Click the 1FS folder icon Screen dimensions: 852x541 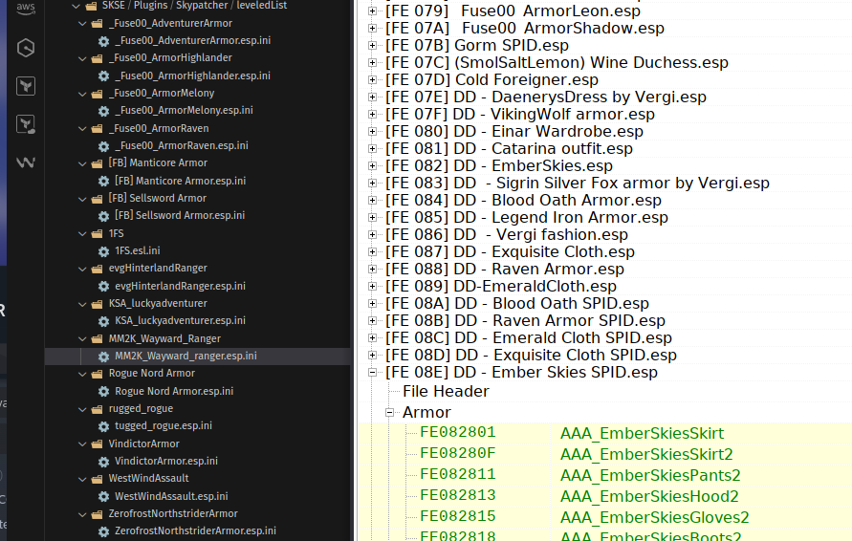(x=97, y=233)
